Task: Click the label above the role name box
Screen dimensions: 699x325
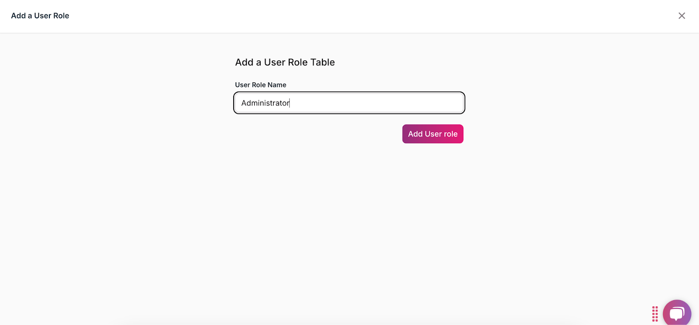Action: (x=260, y=85)
